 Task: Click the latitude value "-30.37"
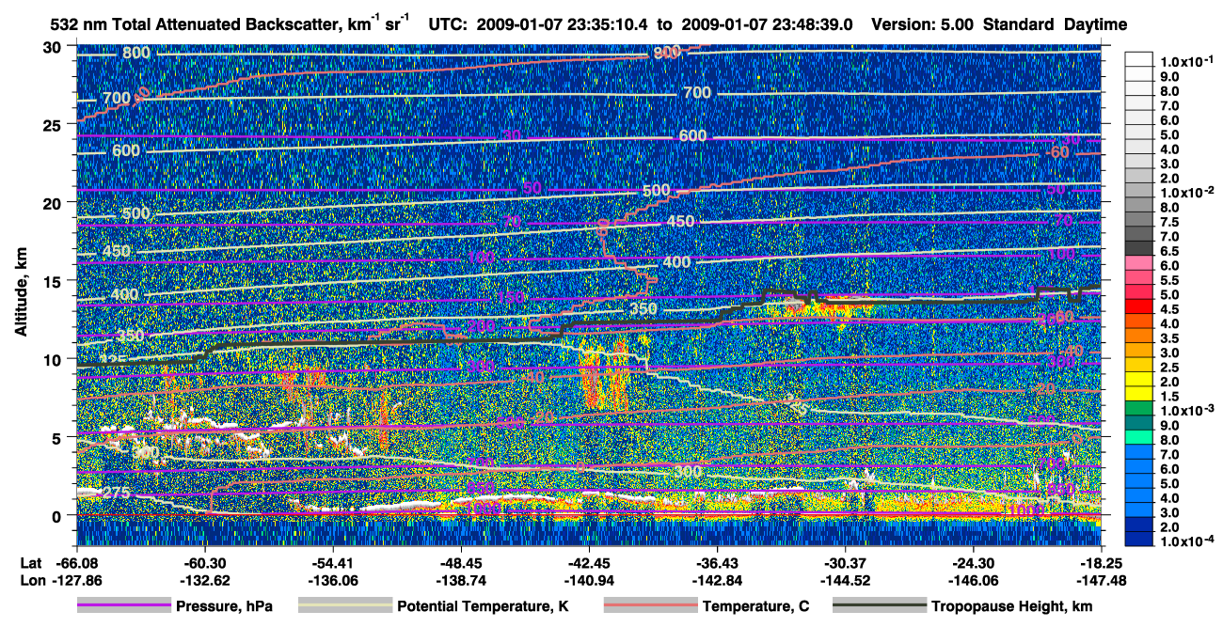click(x=845, y=564)
